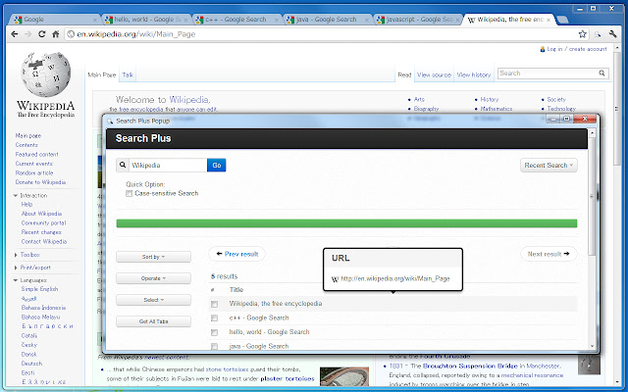Expand the Print/export sidebar section
This screenshot has width=628, height=392.
(16, 268)
